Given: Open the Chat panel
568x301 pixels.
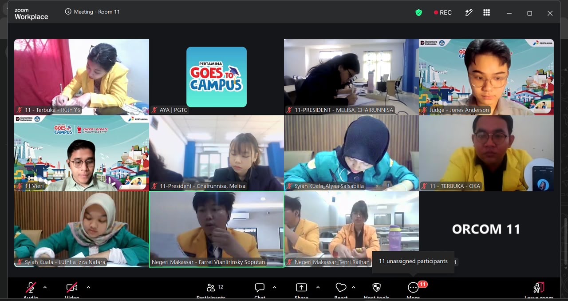Looking at the screenshot, I should coord(260,289).
